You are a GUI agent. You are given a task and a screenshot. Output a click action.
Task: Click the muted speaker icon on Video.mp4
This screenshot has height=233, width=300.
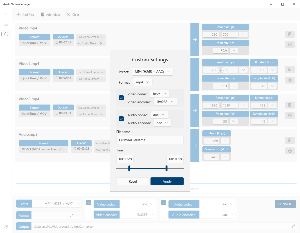click(x=101, y=43)
